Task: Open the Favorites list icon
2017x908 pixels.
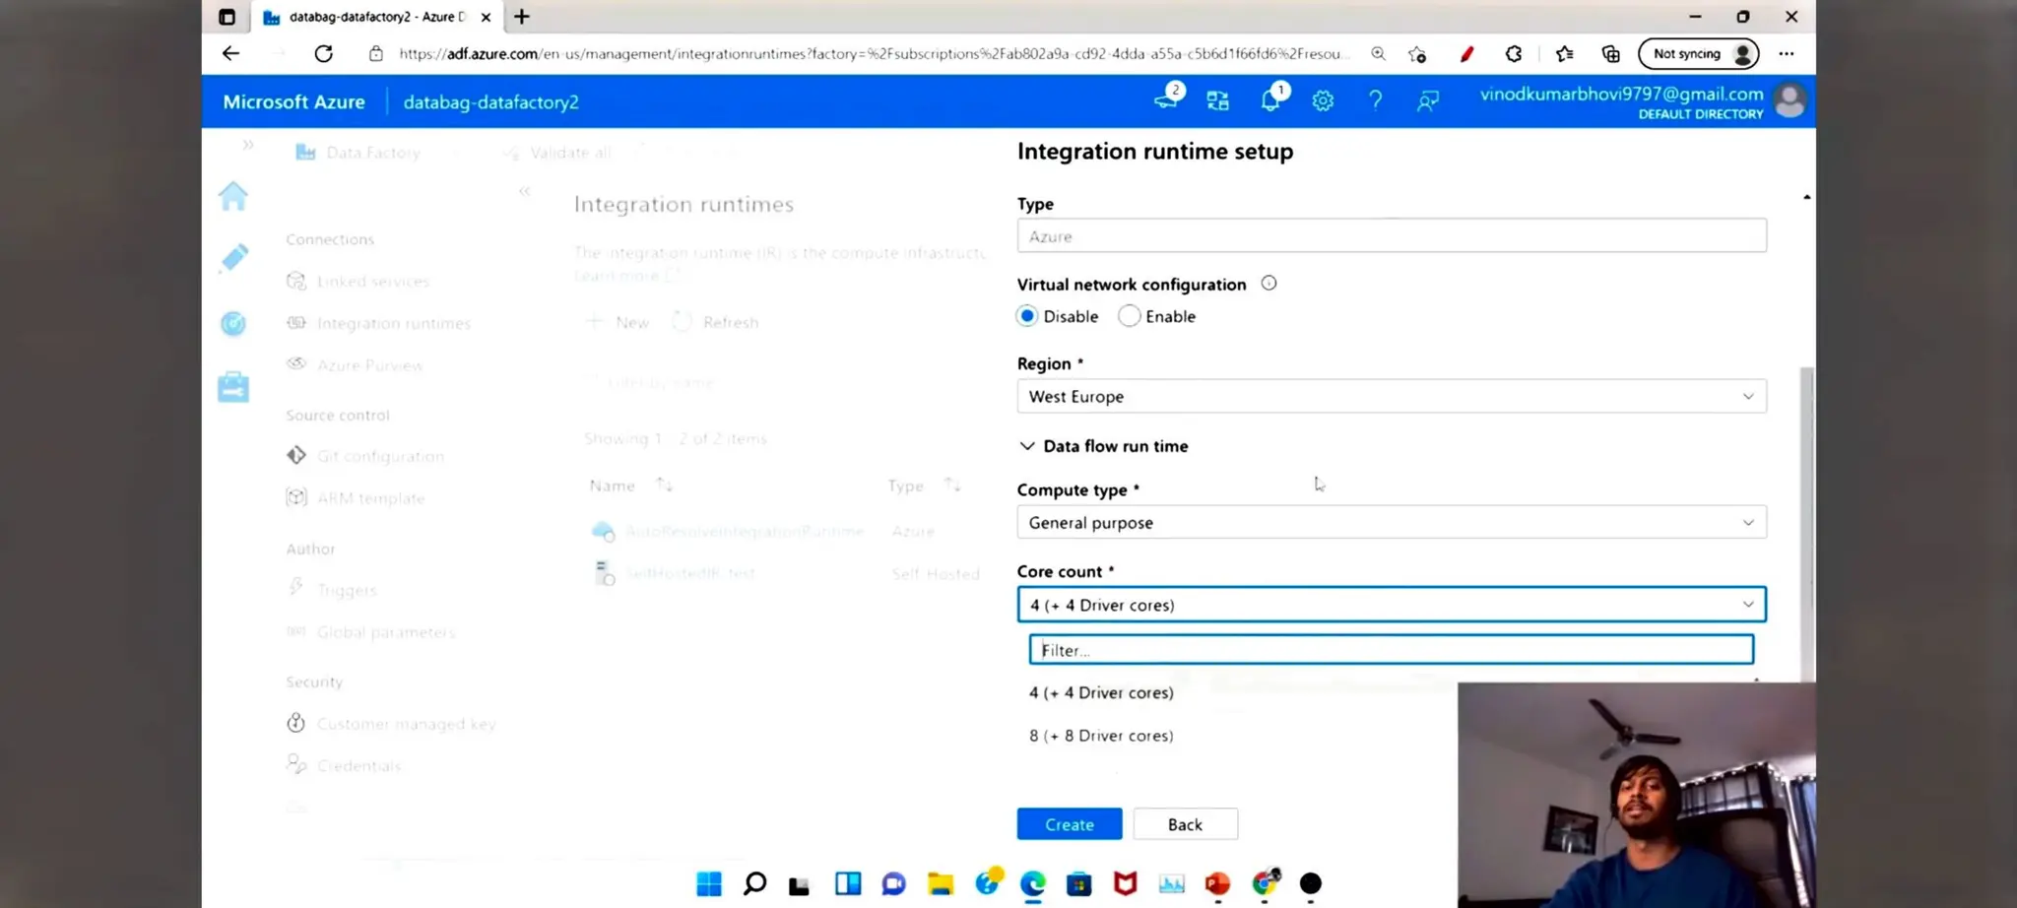Action: click(1564, 54)
